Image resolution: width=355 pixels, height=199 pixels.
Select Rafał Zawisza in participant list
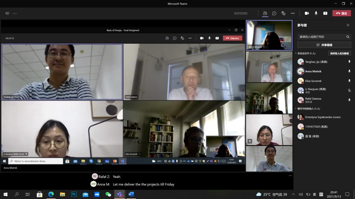point(313,98)
